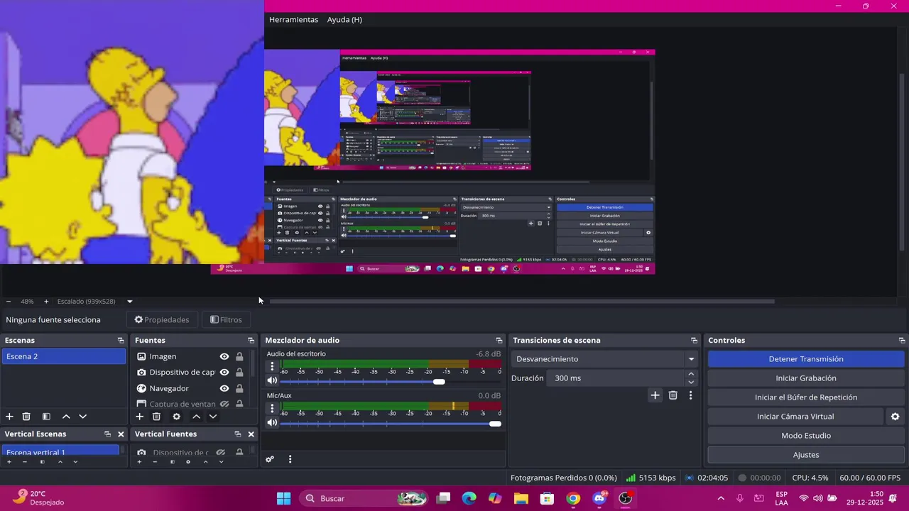Move scene up in Escenas toolbar
Image resolution: width=909 pixels, height=511 pixels.
66,417
